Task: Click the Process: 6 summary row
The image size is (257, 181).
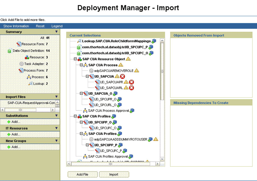Action: pyautogui.click(x=37, y=77)
